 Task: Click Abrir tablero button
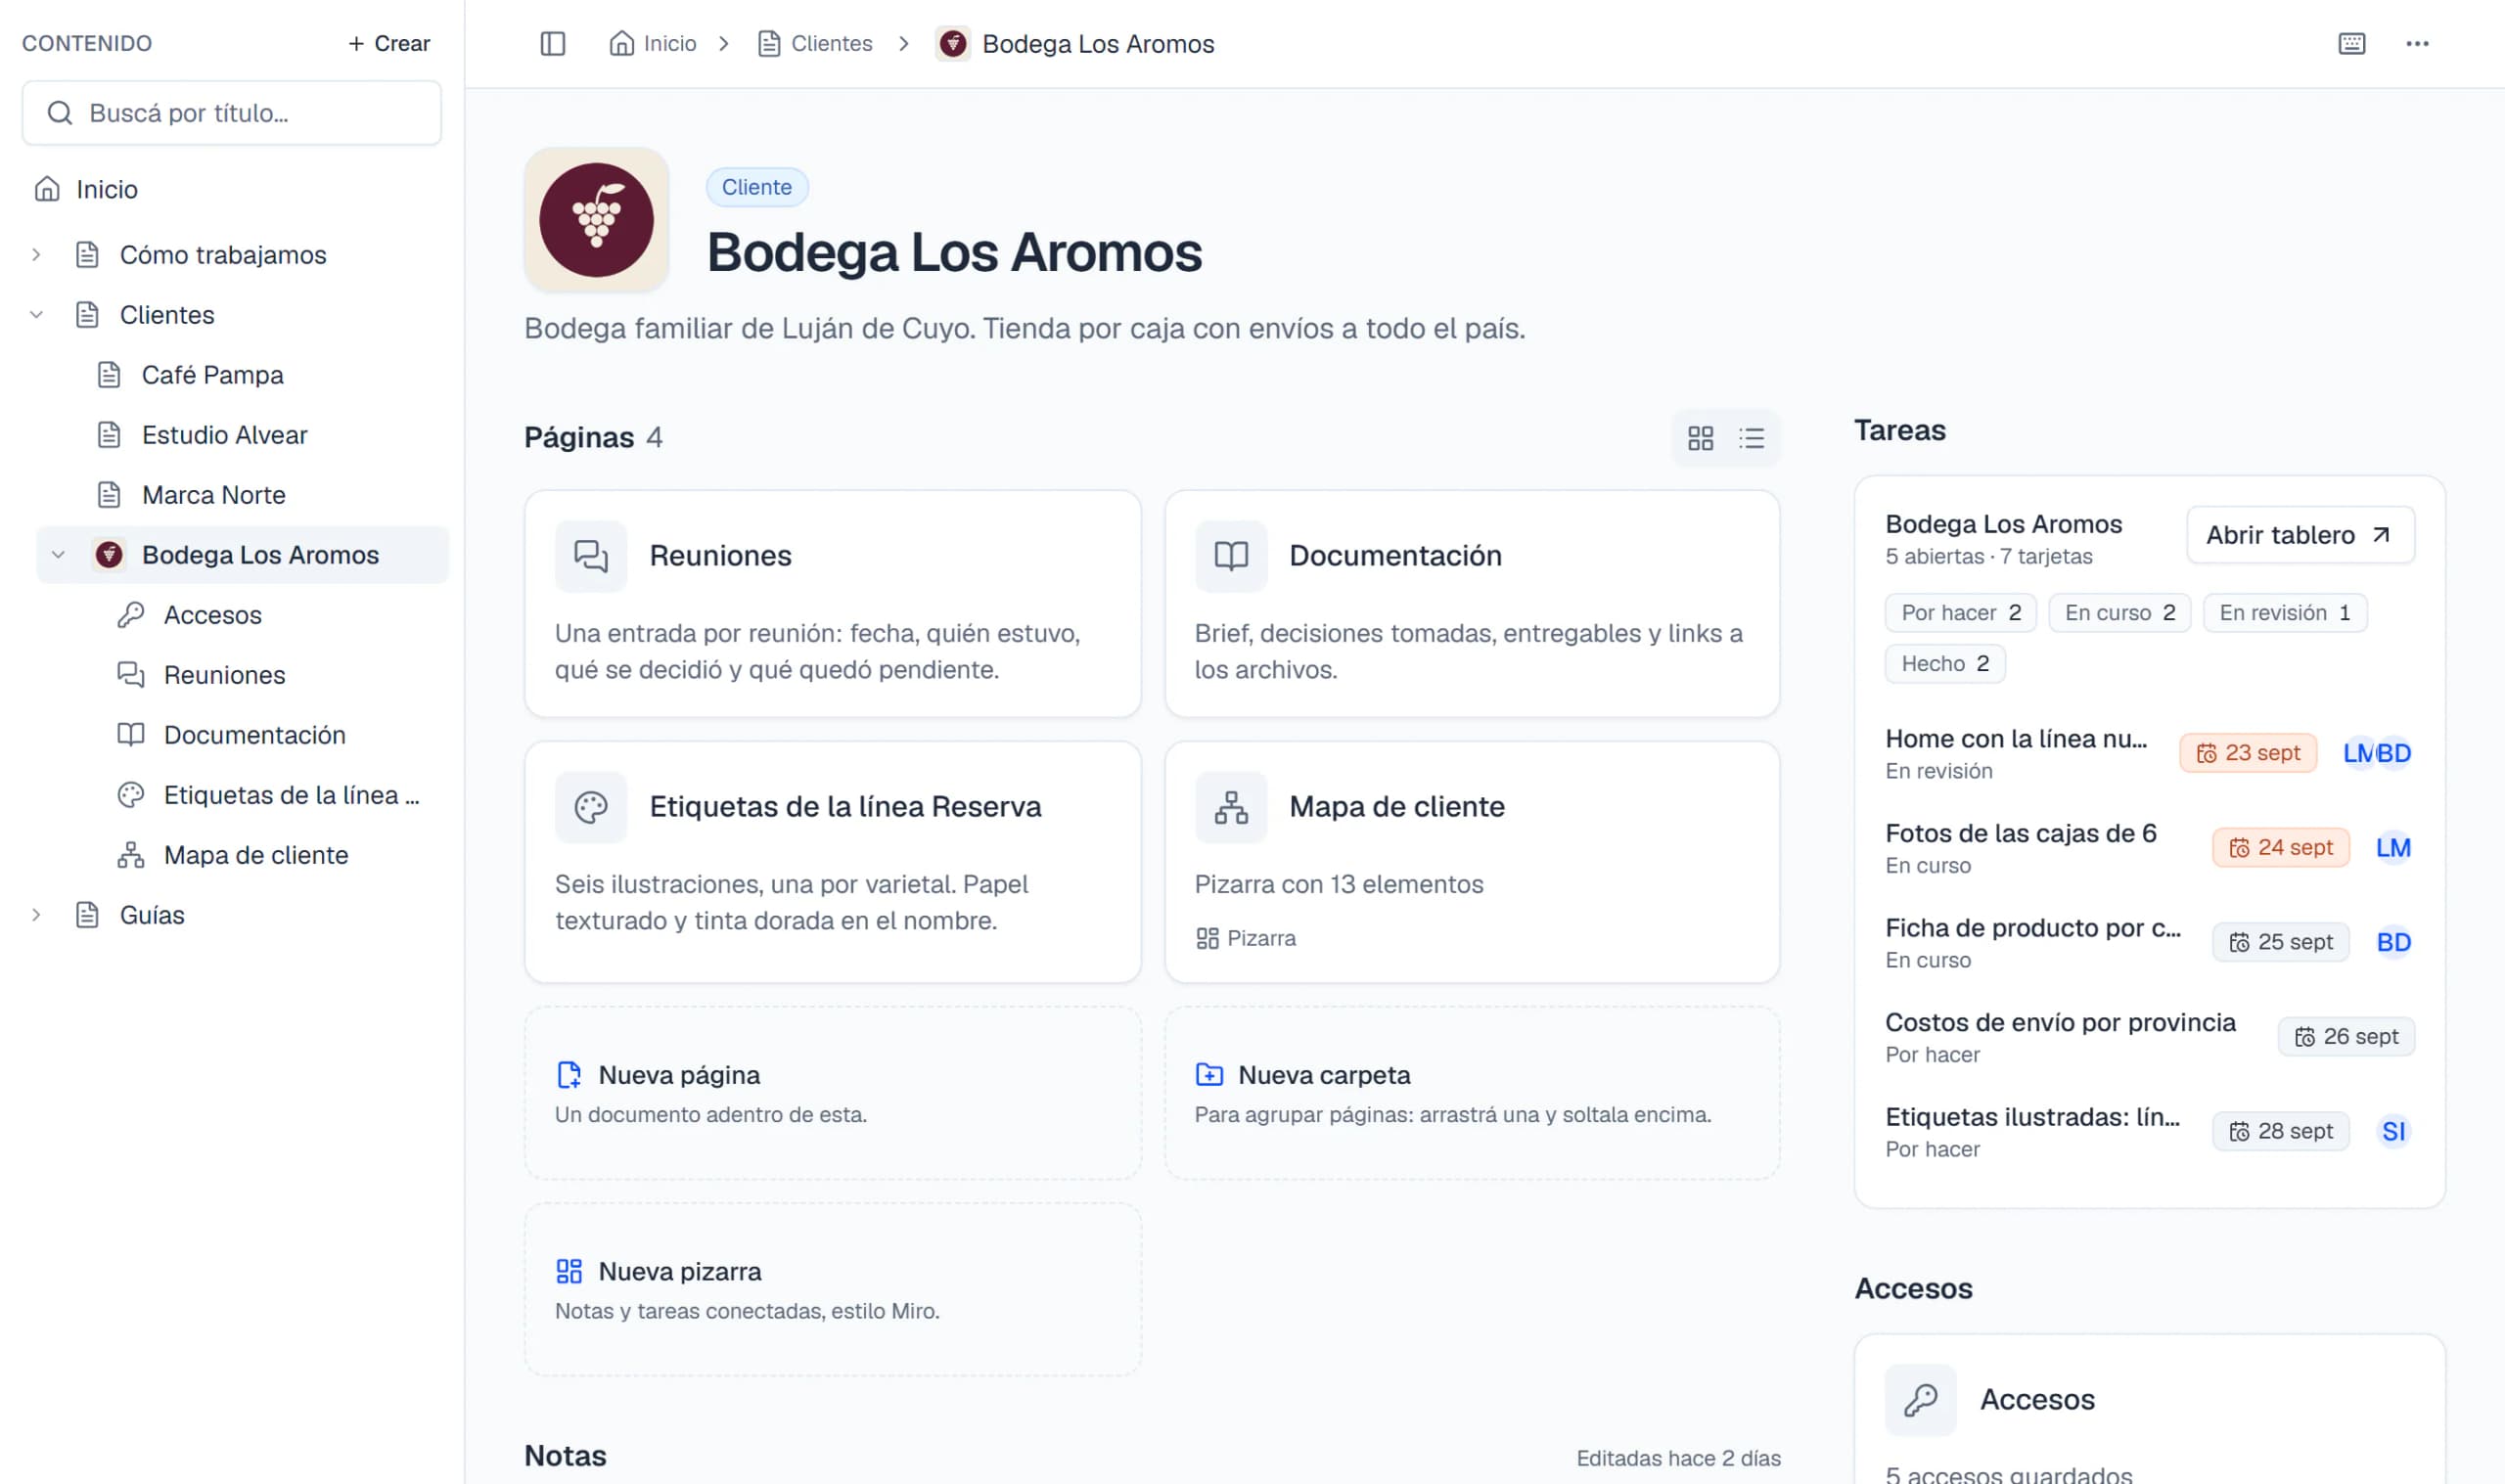pyautogui.click(x=2300, y=535)
